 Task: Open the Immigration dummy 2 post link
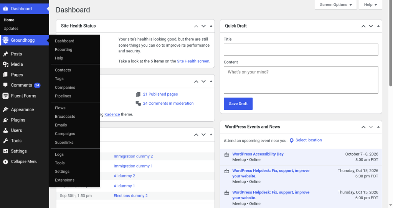[133, 156]
